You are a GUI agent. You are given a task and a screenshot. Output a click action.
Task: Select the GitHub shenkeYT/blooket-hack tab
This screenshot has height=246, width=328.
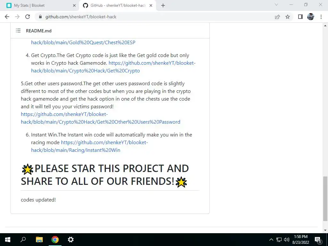click(118, 5)
